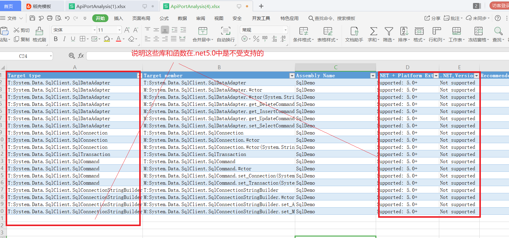Click the 批注 Comments button
Image resolution: width=509 pixels, height=238 pixels.
pyautogui.click(x=453, y=18)
